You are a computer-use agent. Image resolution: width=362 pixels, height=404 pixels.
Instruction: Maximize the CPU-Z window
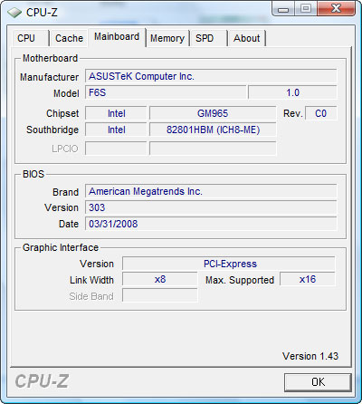tap(305, 8)
